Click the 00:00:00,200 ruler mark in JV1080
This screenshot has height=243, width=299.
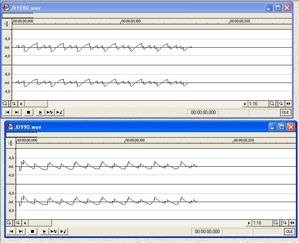coord(240,21)
